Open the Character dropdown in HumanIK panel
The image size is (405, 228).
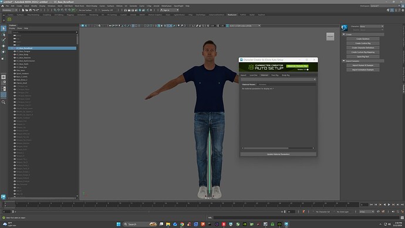372,26
